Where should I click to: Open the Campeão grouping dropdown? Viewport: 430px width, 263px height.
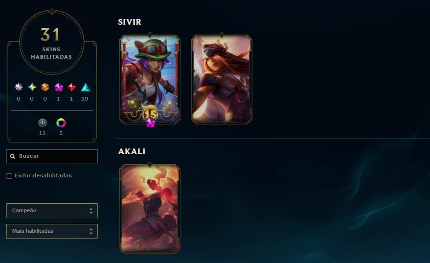tap(52, 211)
